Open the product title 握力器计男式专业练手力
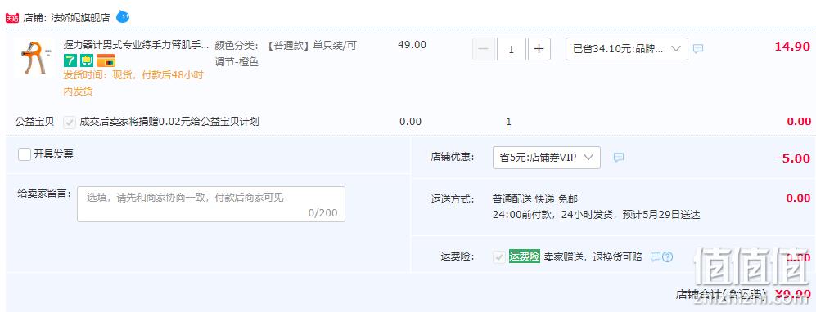Viewport: 816px width, 312px height. [137, 45]
